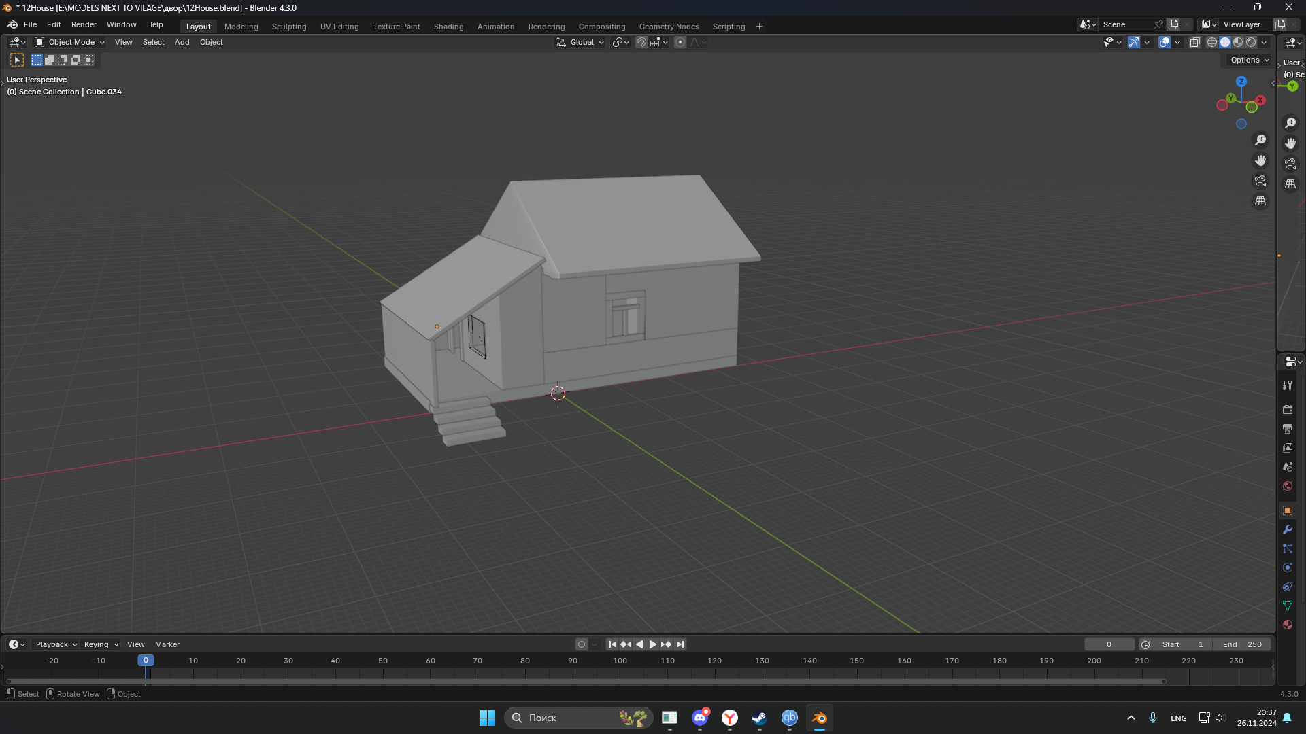Click the Options button in viewport

1250,60
